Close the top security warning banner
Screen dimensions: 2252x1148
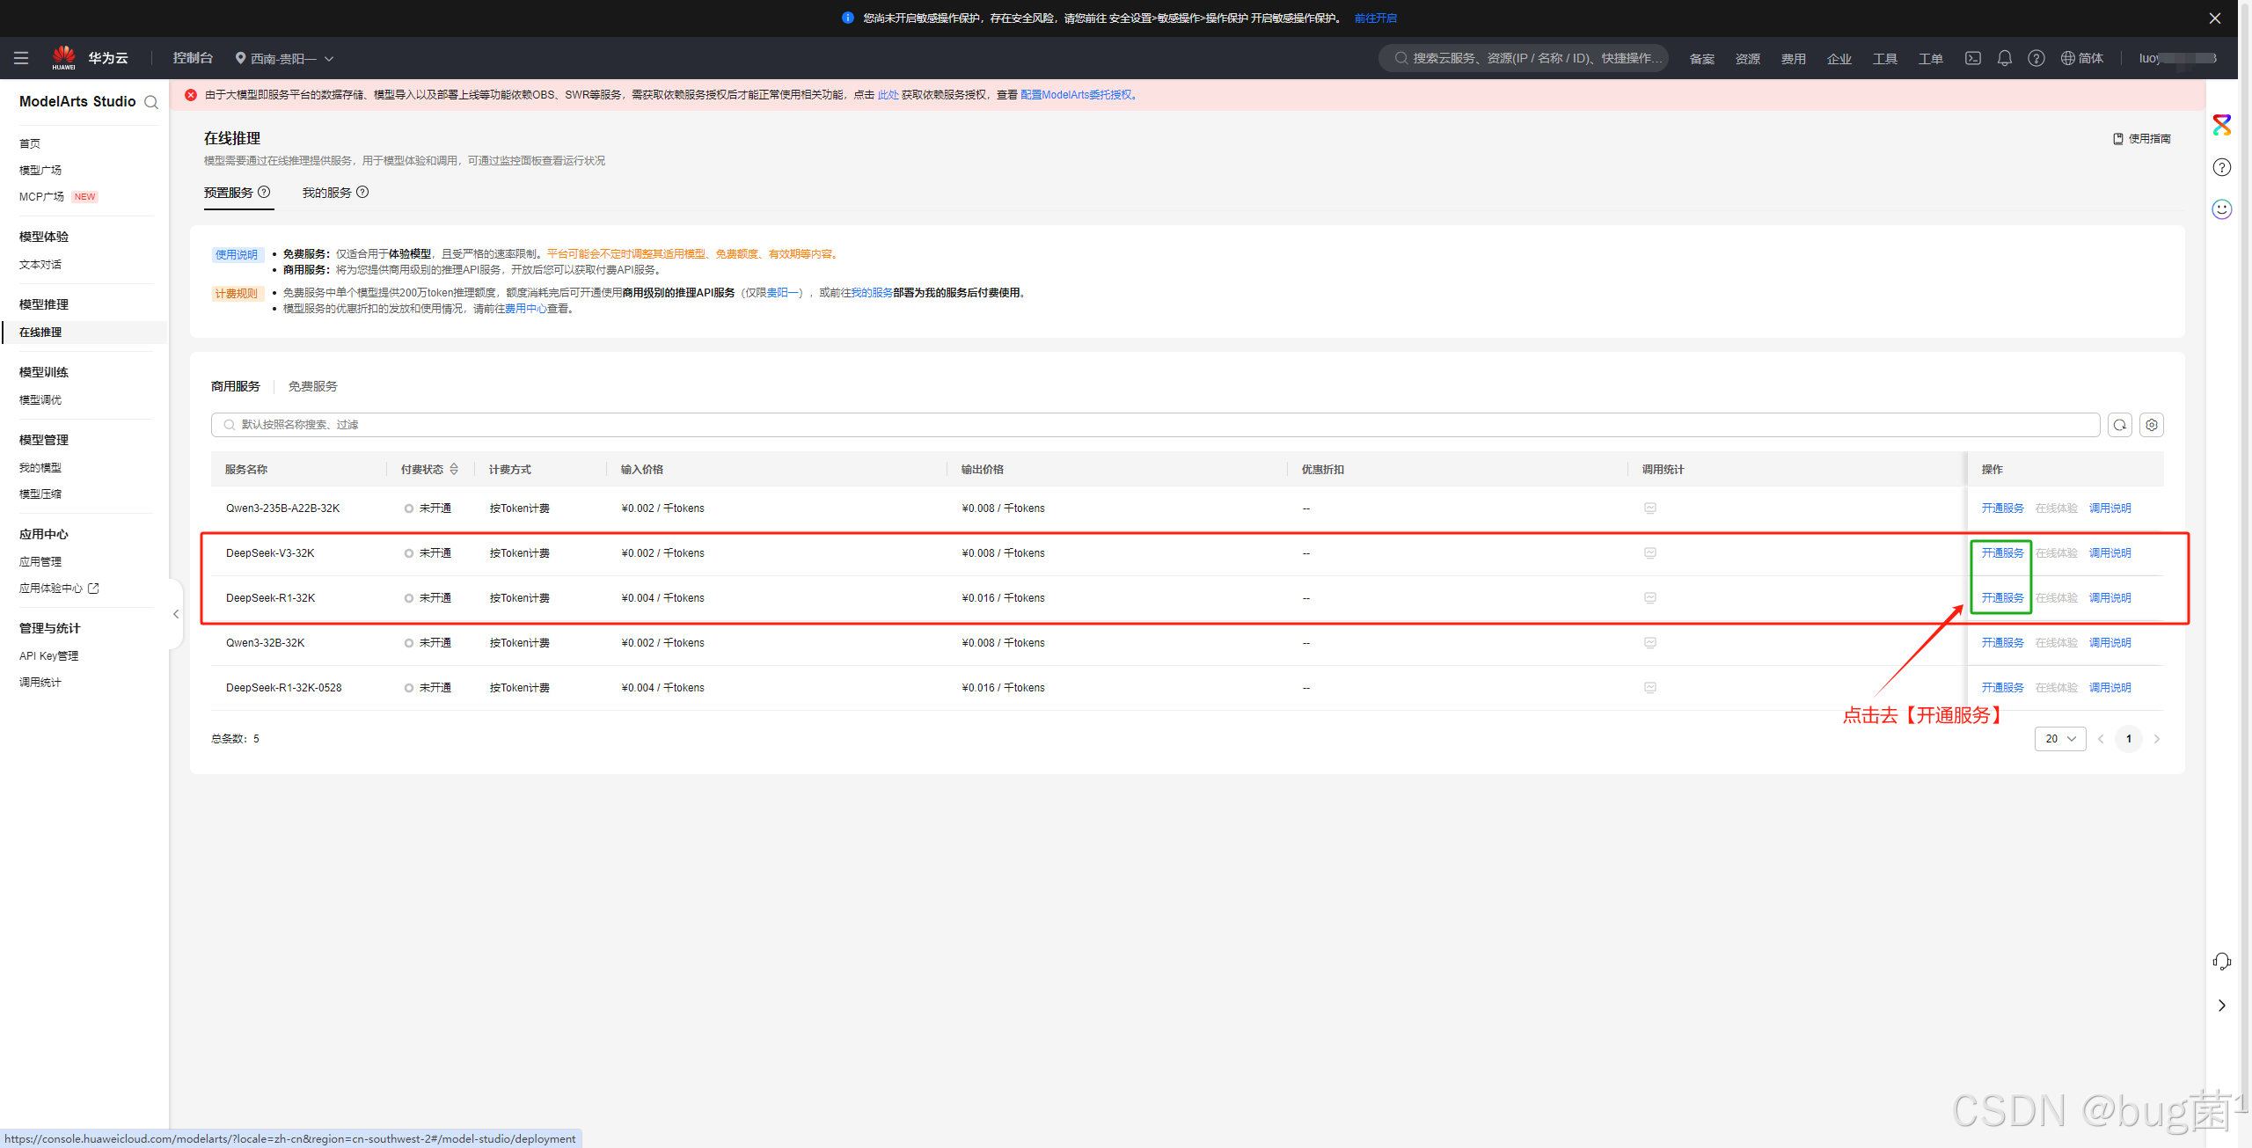pyautogui.click(x=2215, y=18)
